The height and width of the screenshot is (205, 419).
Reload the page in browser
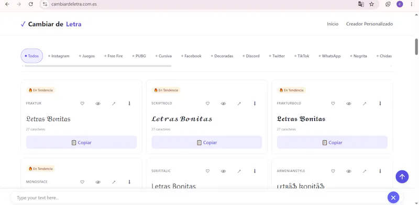point(31,4)
